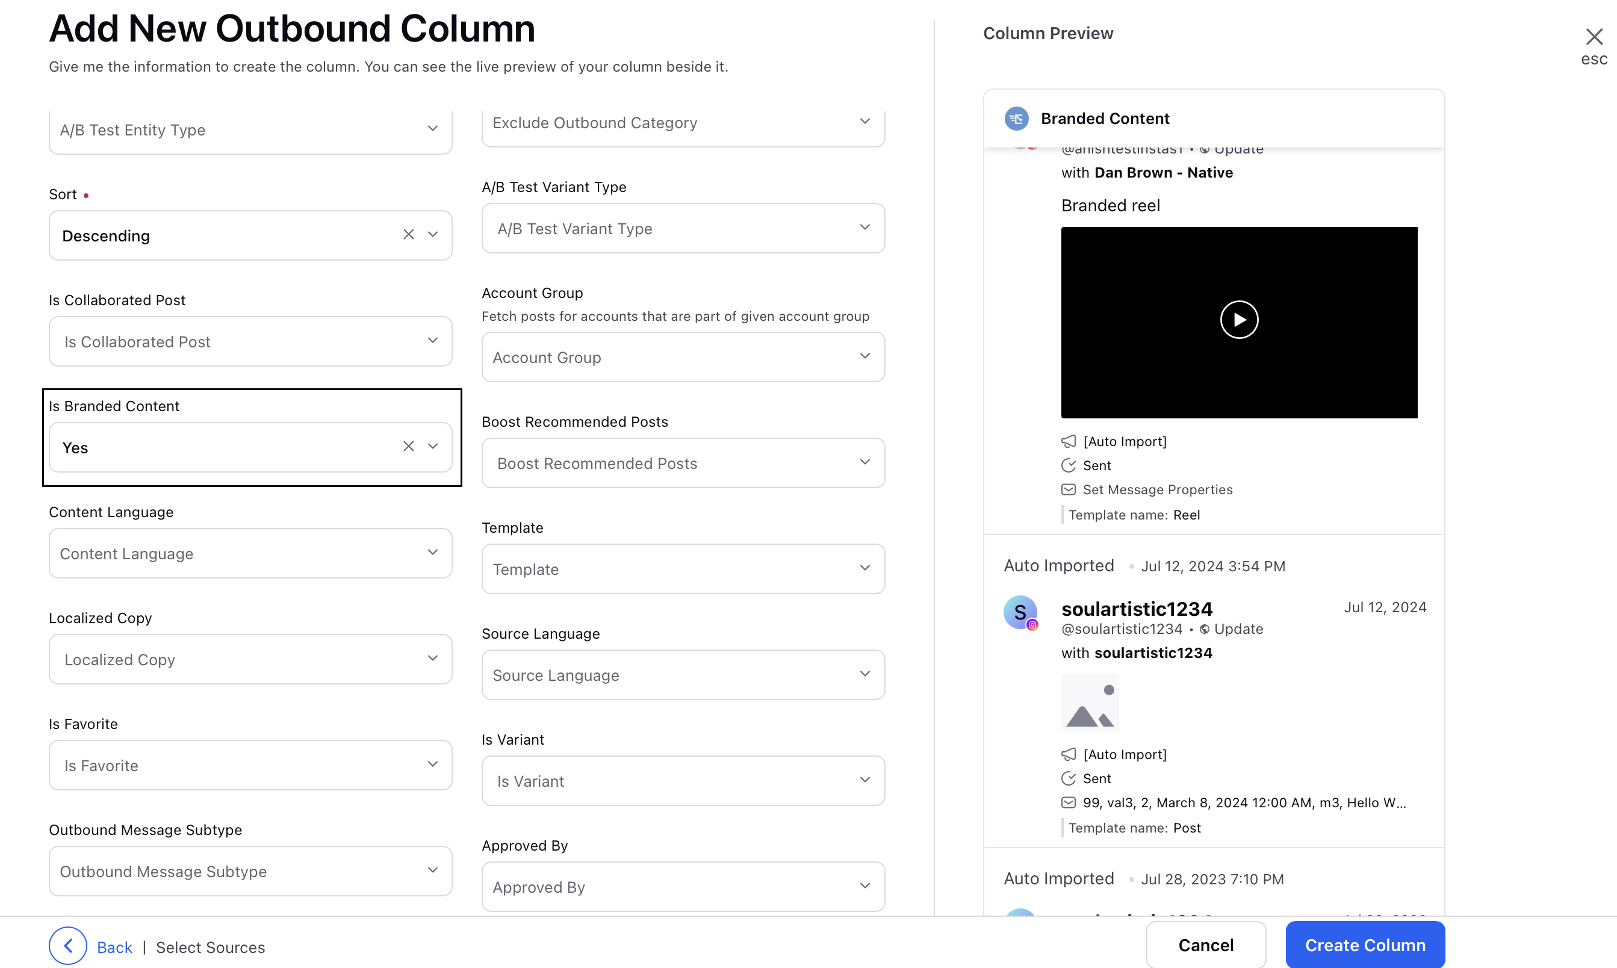
Task: Expand the Is Branded Content dropdown chevron
Action: point(432,447)
